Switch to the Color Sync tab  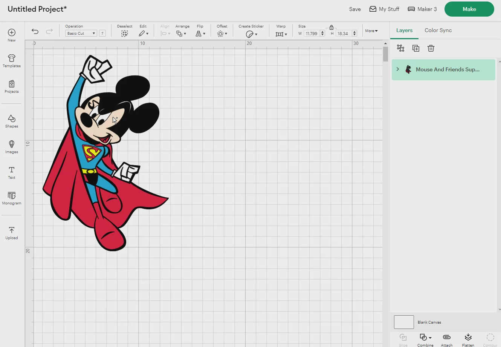point(438,30)
